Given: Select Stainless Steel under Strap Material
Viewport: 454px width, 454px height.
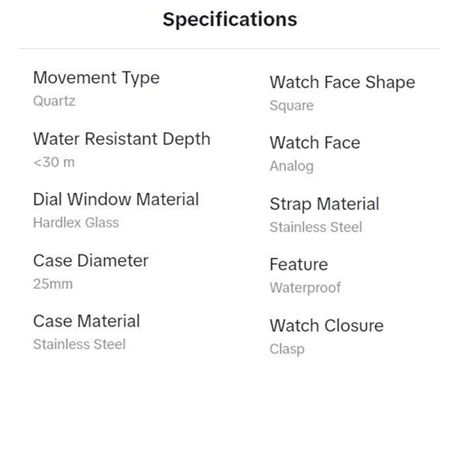Looking at the screenshot, I should (x=315, y=227).
